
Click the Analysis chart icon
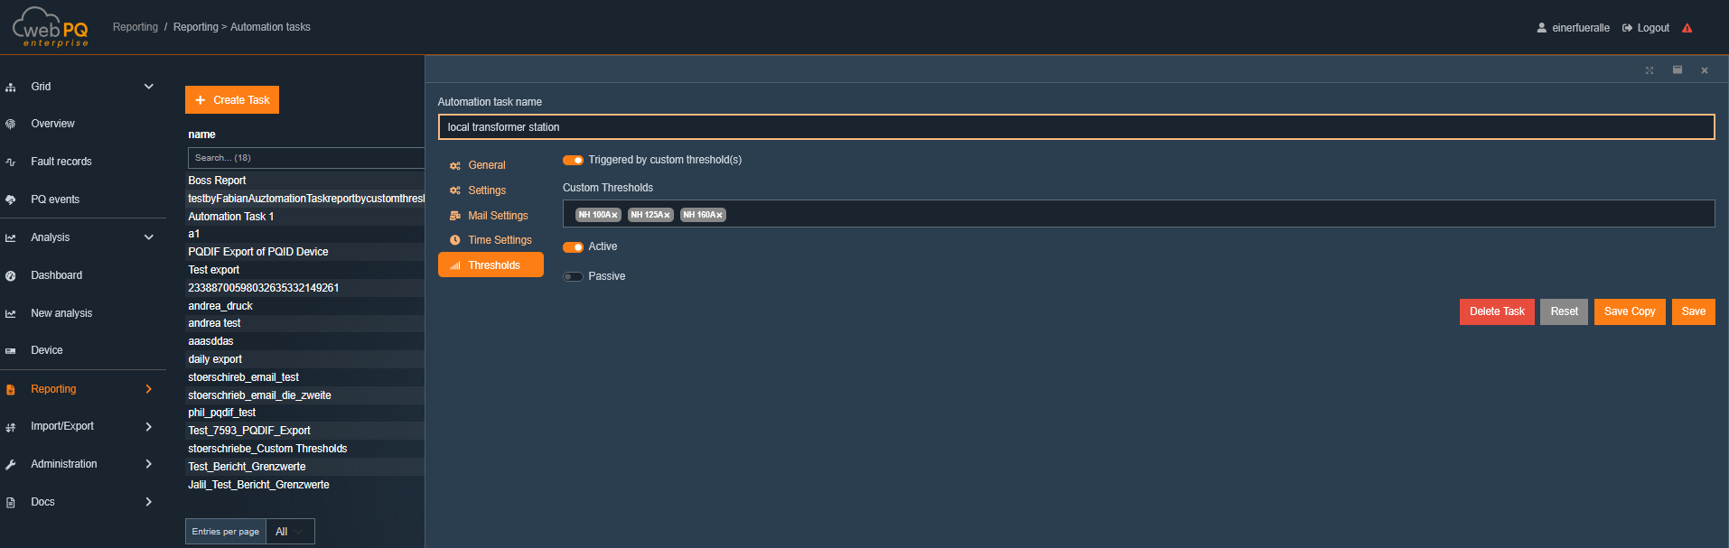[11, 238]
